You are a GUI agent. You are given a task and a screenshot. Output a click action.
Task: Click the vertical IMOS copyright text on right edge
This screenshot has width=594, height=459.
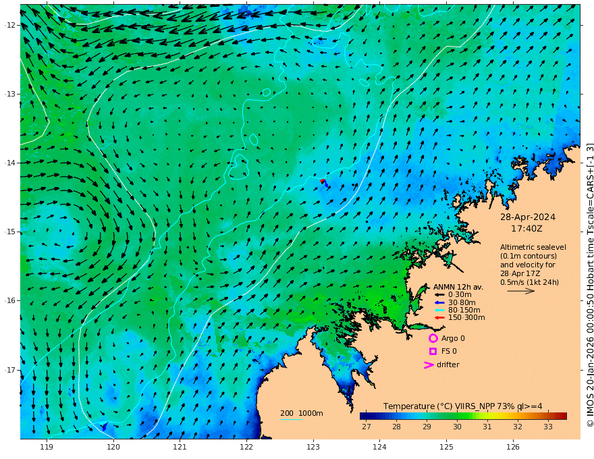589,285
